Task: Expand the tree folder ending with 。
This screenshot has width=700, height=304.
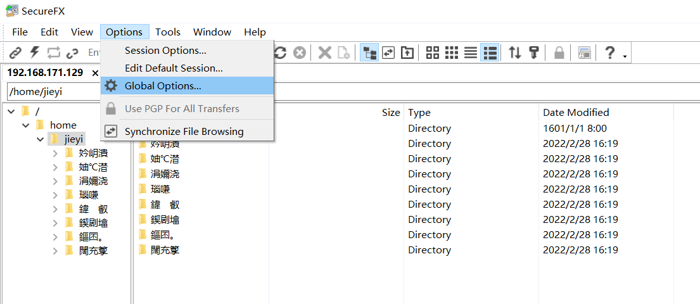Action: click(x=55, y=237)
